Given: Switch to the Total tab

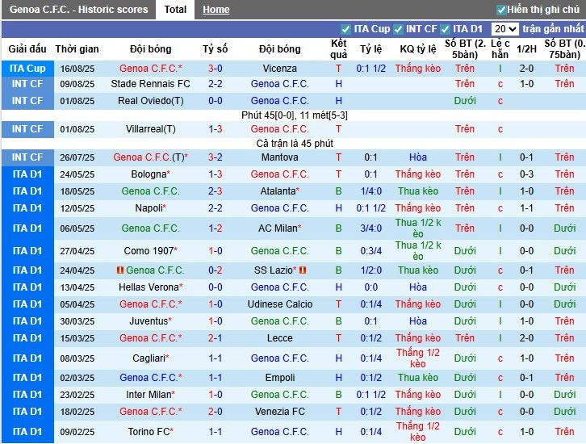Looking at the screenshot, I should tap(175, 10).
